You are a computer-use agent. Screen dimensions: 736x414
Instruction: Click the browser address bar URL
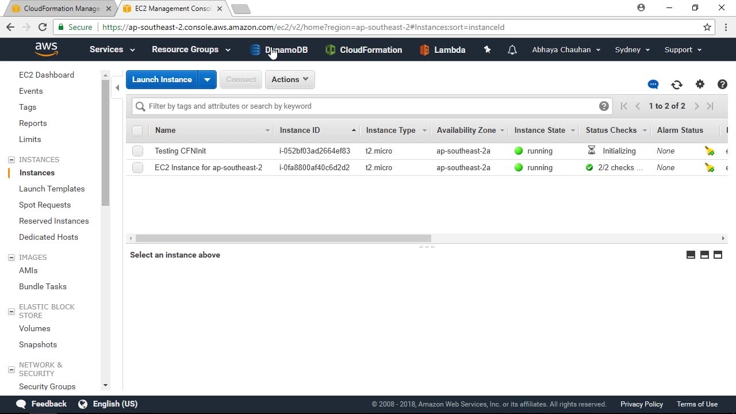pos(303,27)
